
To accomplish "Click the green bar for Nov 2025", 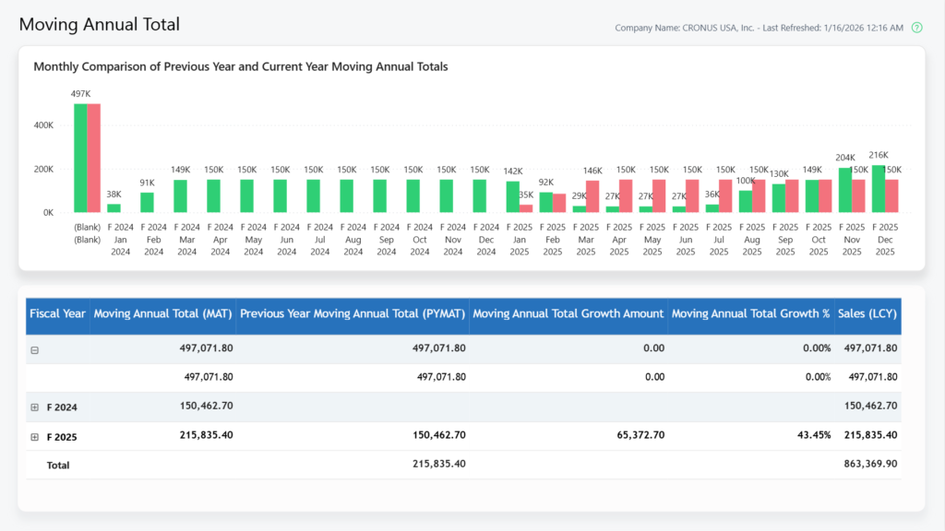I will click(845, 190).
